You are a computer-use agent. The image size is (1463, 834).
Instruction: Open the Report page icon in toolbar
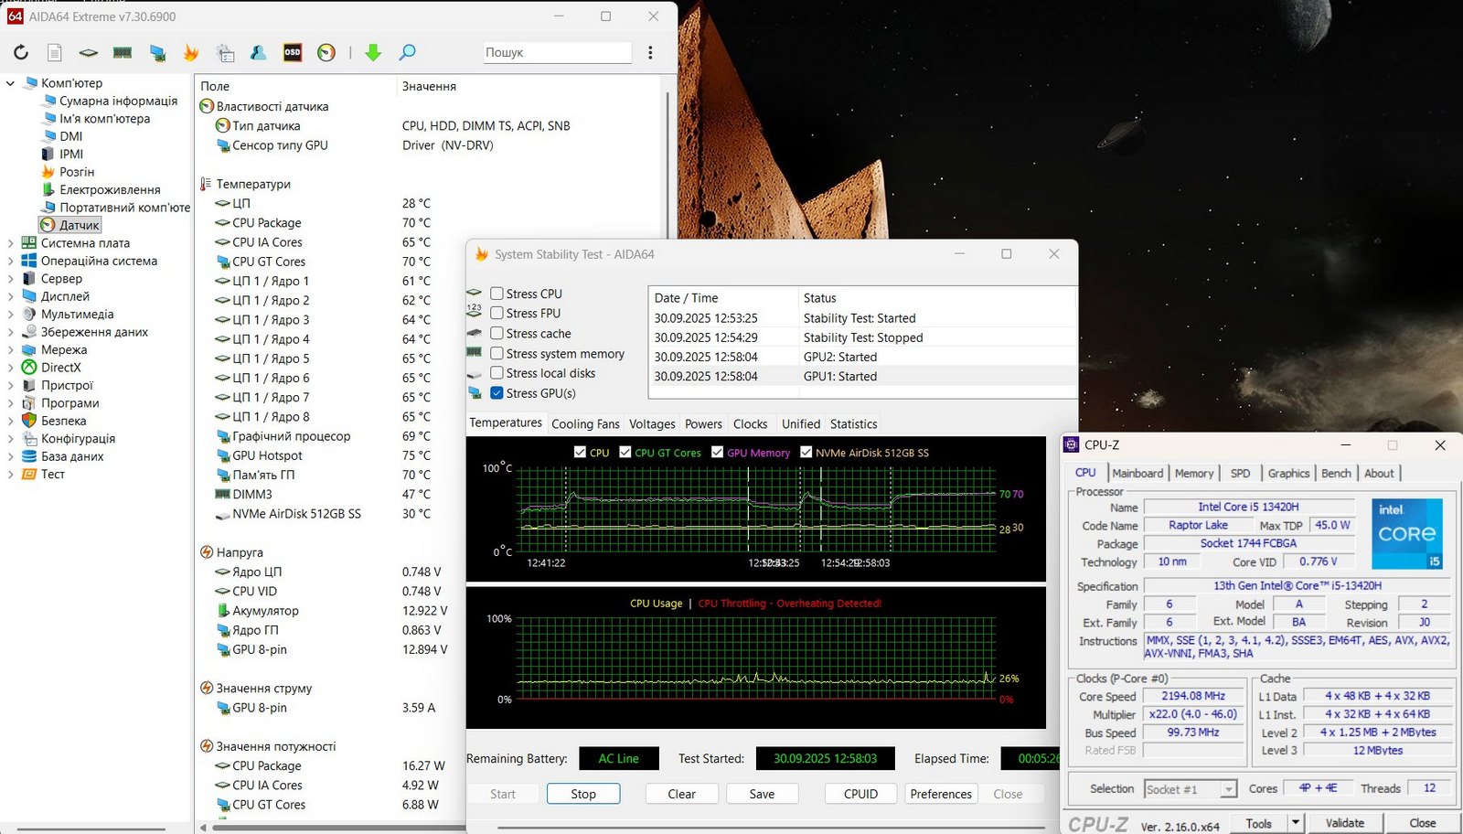pyautogui.click(x=55, y=53)
